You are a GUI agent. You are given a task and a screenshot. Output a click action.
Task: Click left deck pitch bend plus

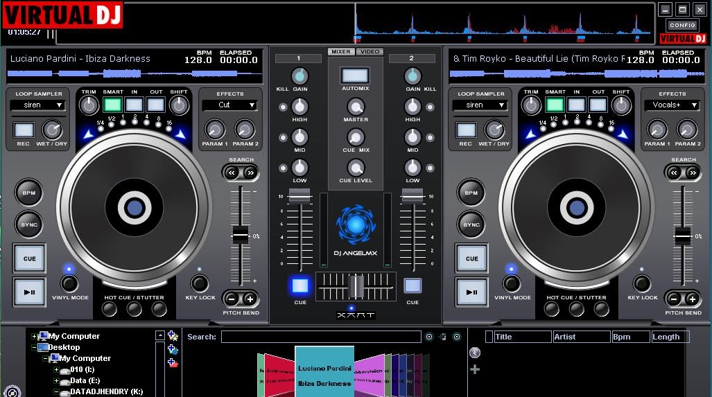coord(250,299)
